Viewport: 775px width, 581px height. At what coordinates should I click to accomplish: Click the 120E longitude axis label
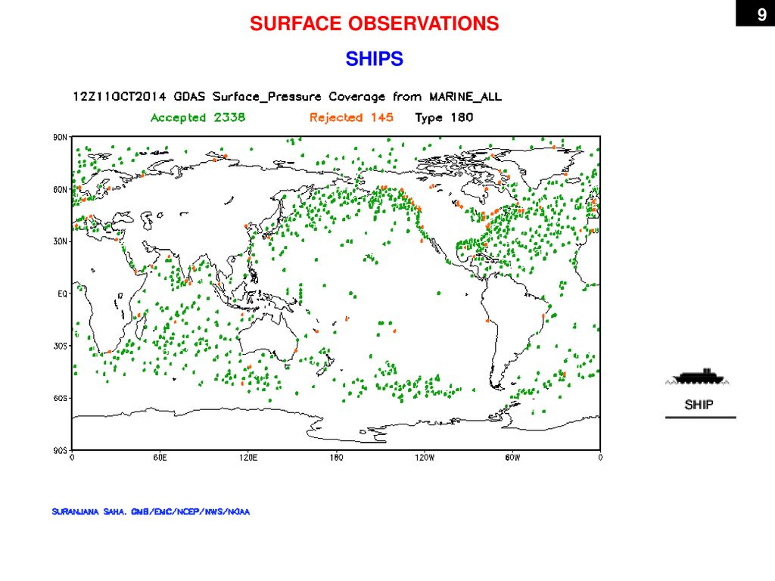[248, 458]
